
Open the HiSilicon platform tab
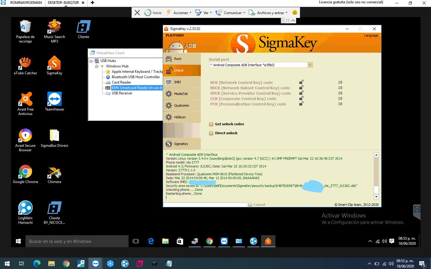(182, 117)
